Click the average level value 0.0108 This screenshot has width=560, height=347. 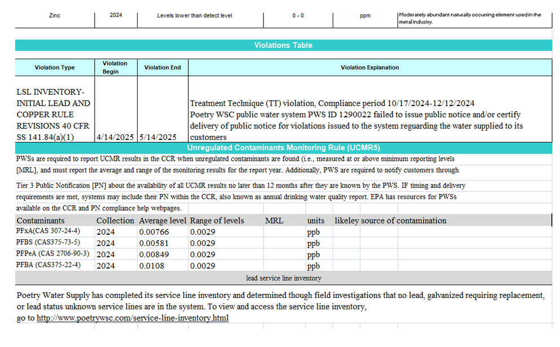152,266
